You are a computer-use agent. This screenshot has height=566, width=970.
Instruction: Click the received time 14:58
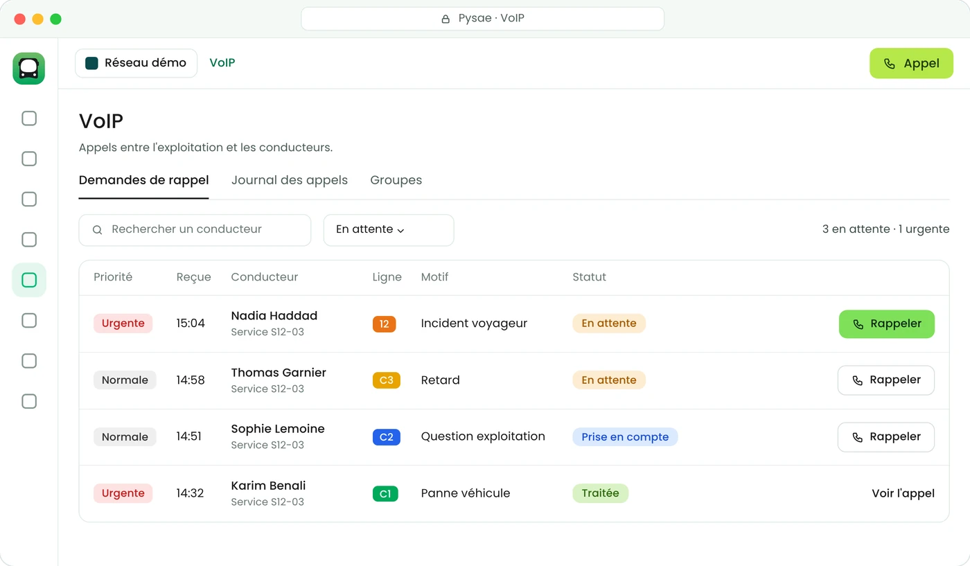[191, 380]
